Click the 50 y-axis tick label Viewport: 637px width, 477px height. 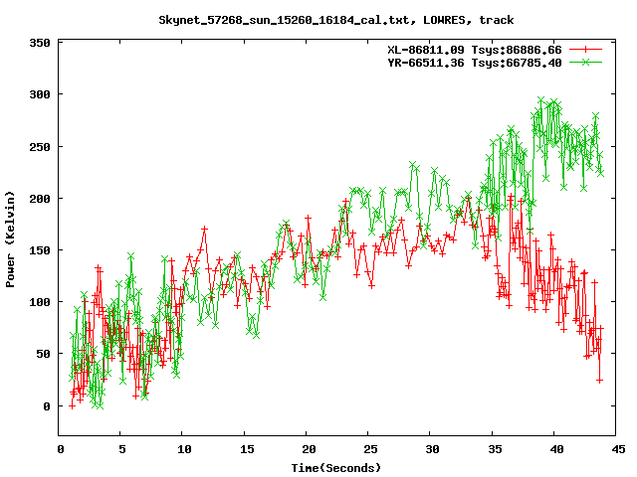click(x=43, y=354)
